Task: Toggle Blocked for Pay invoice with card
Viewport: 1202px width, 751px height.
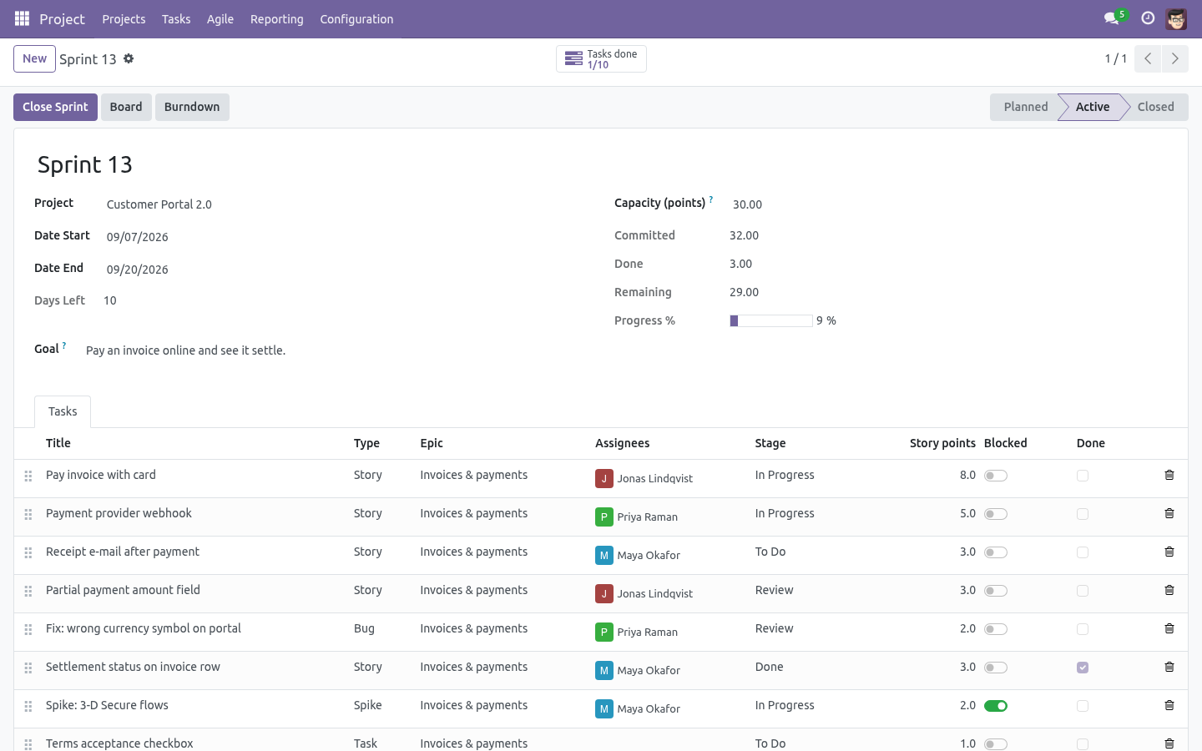Action: point(996,476)
